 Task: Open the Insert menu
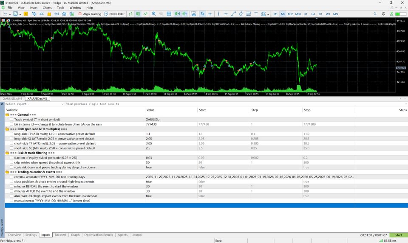(x=33, y=8)
